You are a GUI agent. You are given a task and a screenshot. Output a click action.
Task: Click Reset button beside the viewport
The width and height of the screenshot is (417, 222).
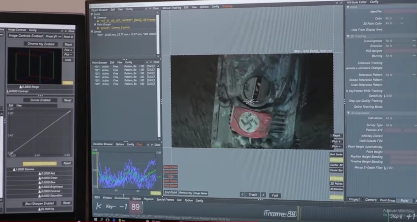click(x=336, y=136)
